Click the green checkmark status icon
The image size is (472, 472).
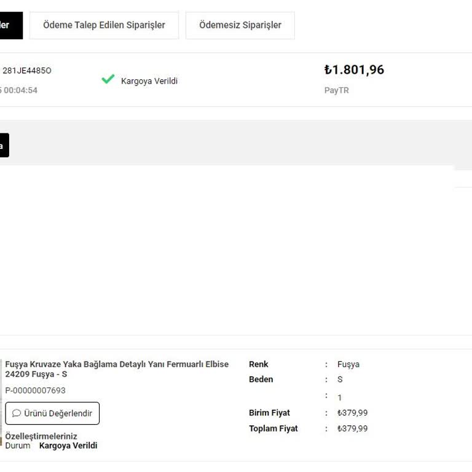(x=108, y=79)
